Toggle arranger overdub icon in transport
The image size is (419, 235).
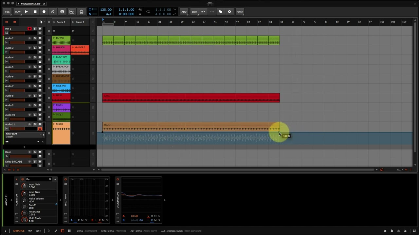[x=62, y=12]
